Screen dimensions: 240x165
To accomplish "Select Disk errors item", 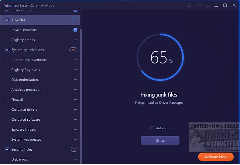I will 40,159.
